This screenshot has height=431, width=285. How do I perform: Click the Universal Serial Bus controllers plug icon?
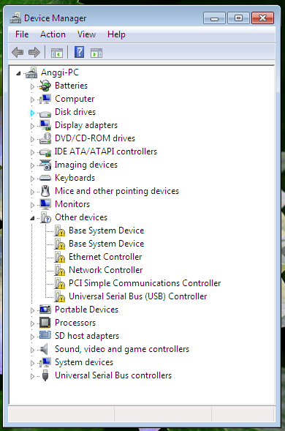pyautogui.click(x=45, y=375)
